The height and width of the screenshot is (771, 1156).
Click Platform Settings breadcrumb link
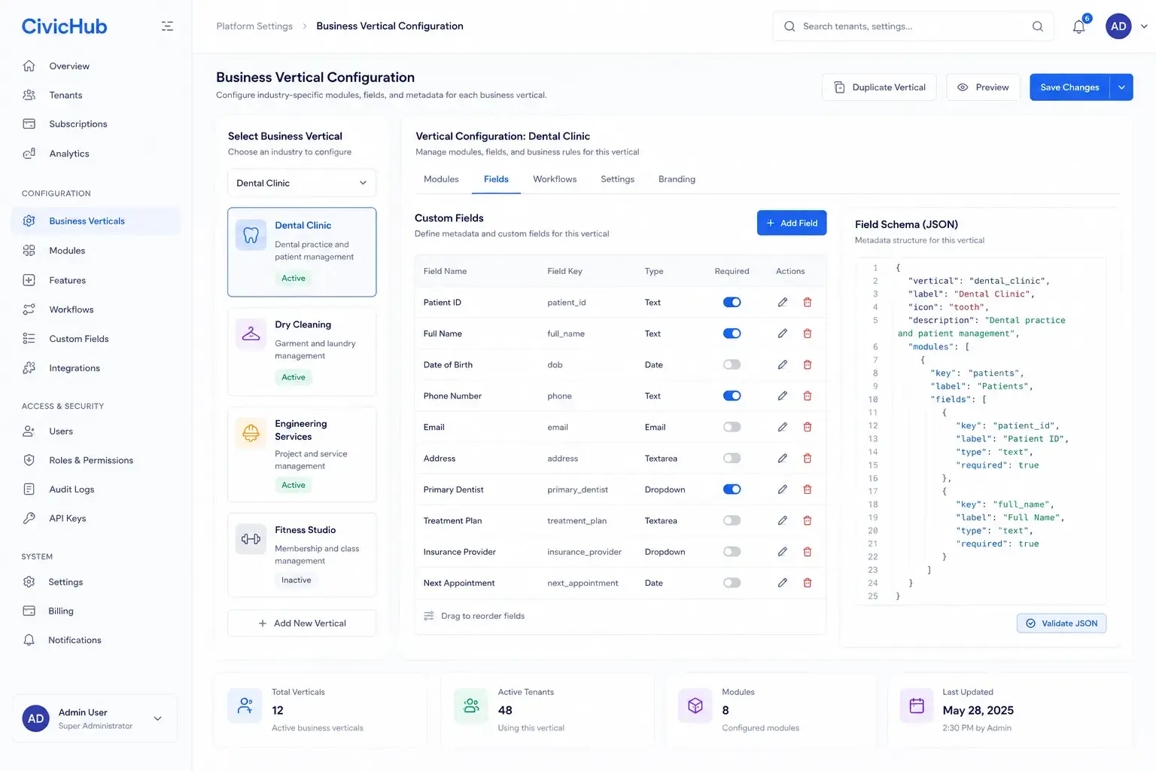(254, 26)
